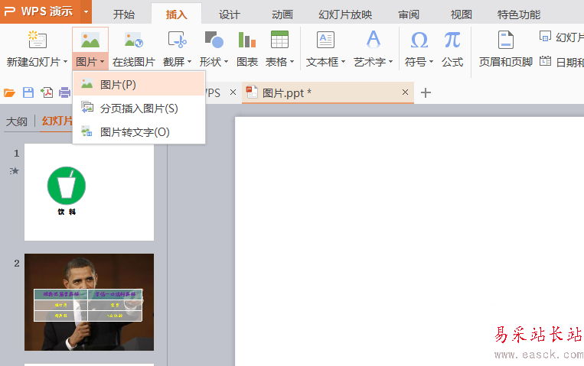584x366 pixels.
Task: Click the 符号 omega symbol icon
Action: click(419, 40)
